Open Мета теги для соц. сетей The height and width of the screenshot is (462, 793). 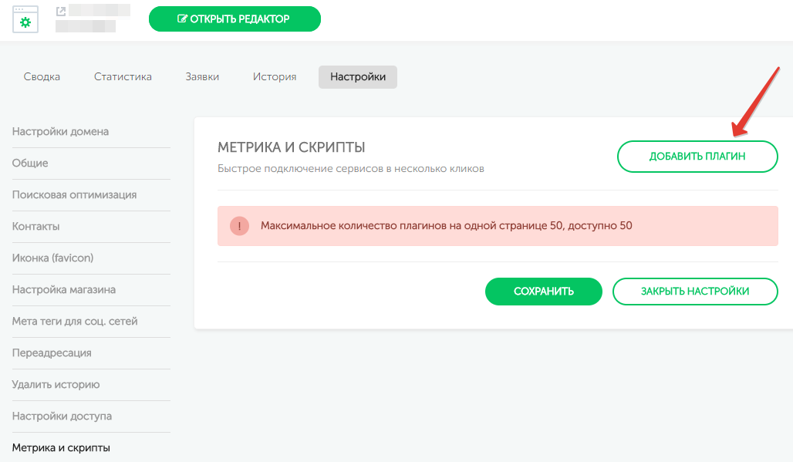tap(75, 322)
